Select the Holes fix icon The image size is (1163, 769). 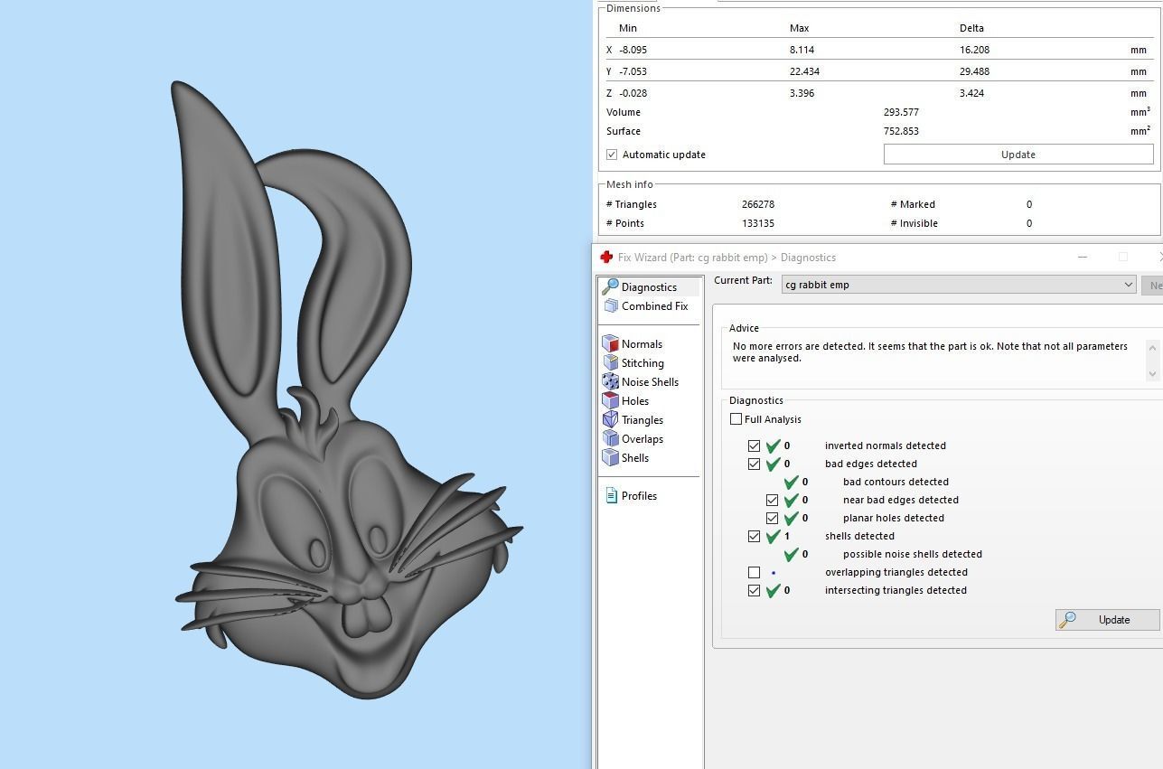610,401
